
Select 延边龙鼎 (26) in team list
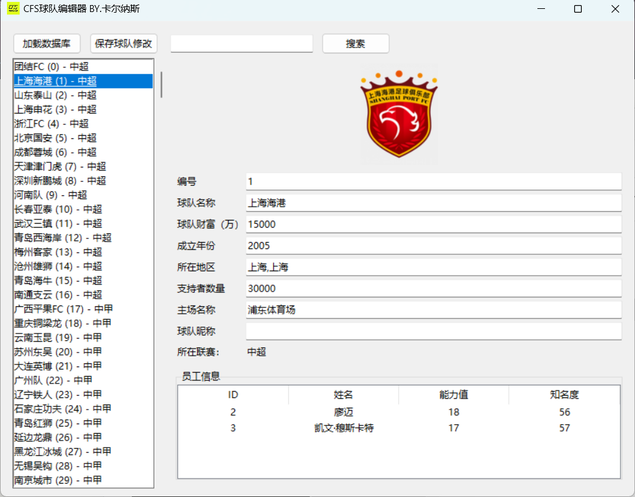84,437
